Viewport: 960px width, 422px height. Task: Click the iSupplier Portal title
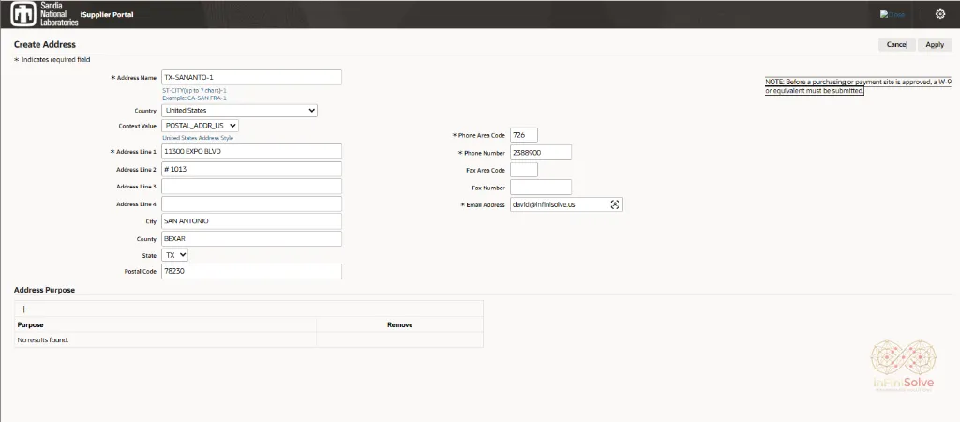107,15
